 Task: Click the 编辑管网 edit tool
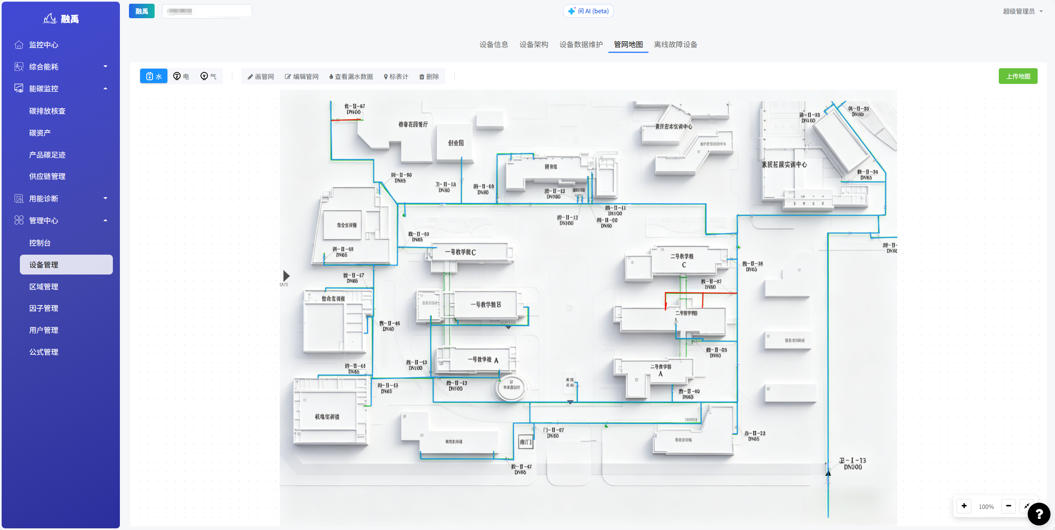(302, 76)
